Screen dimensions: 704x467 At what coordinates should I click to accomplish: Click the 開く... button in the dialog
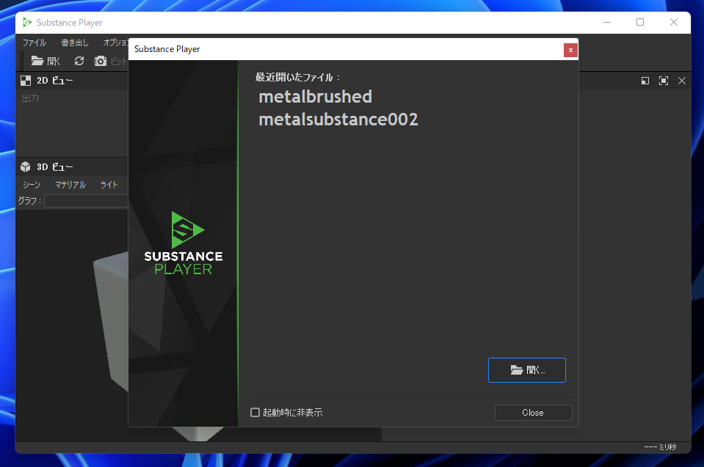tap(526, 370)
